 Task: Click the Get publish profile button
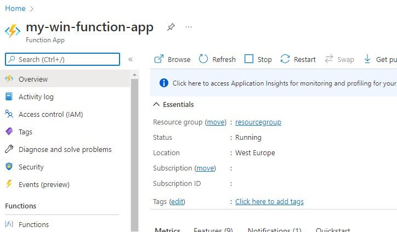pyautogui.click(x=381, y=59)
